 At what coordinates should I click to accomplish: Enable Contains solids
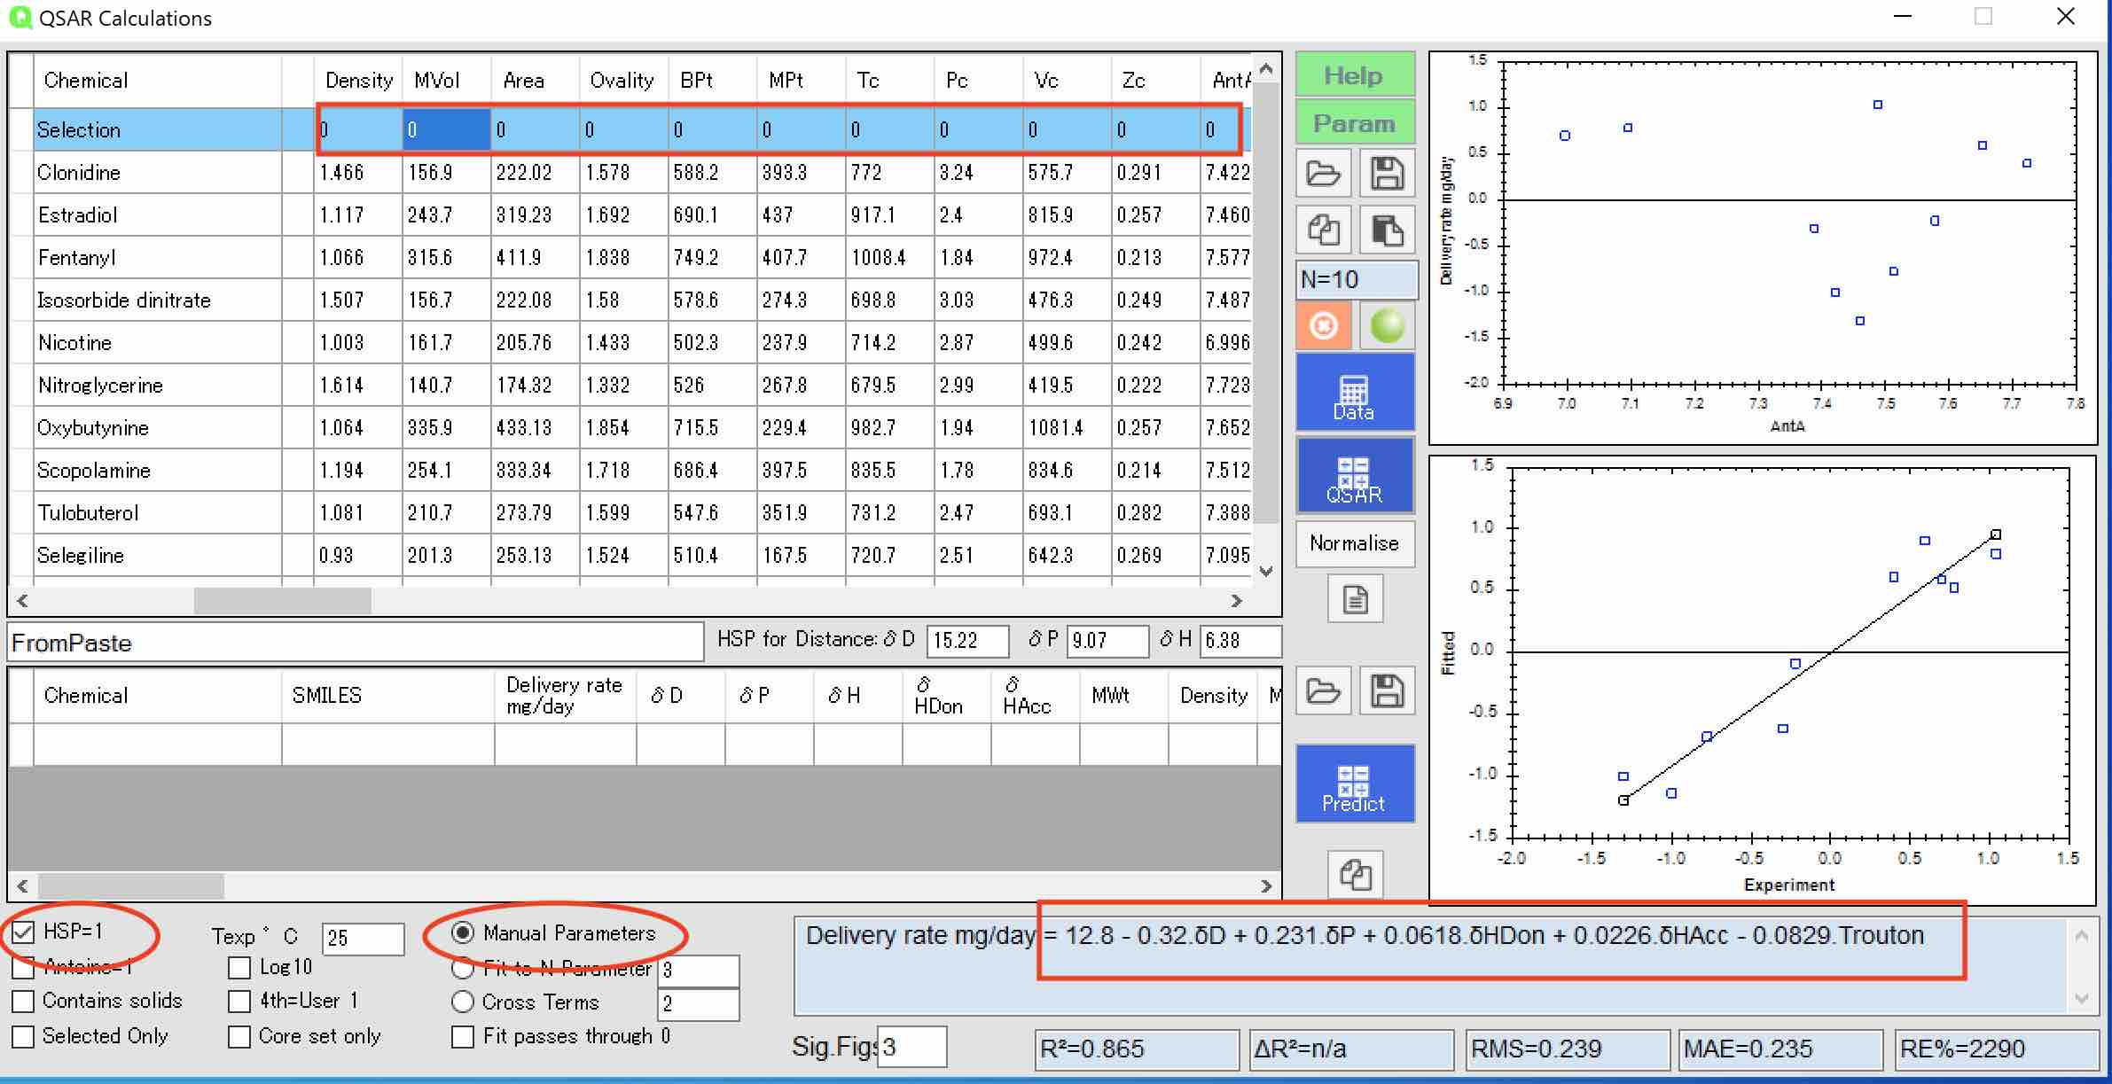(x=24, y=1002)
